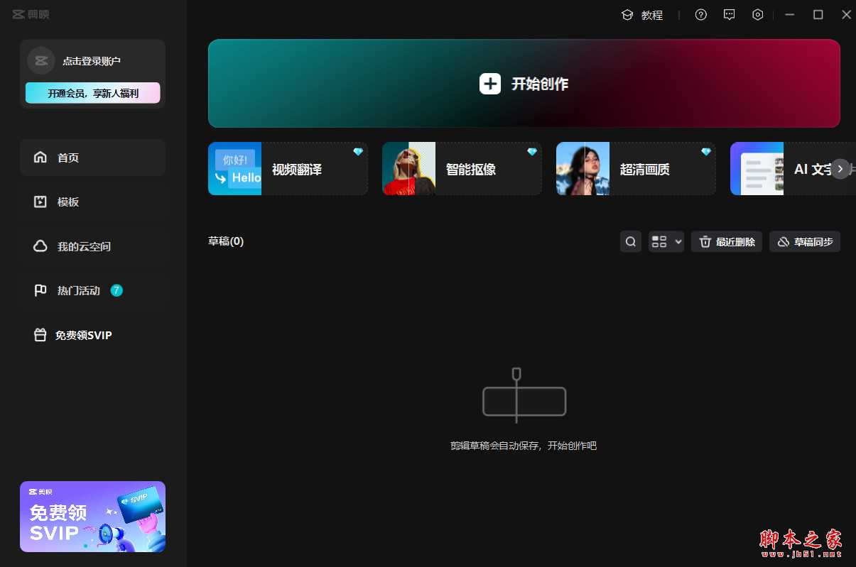Open the settings gear icon
Viewport: 856px width, 567px height.
click(x=757, y=14)
